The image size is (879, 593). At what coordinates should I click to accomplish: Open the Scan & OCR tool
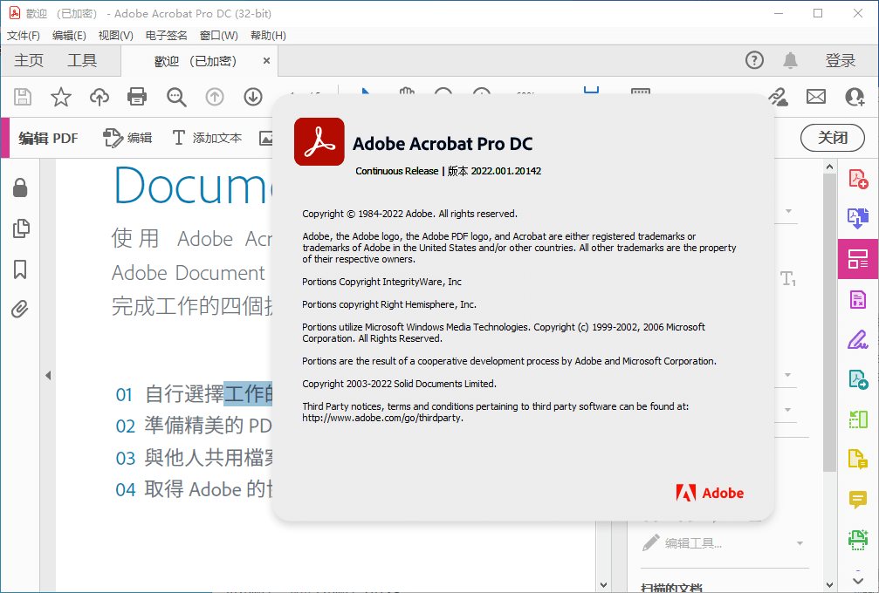858,540
